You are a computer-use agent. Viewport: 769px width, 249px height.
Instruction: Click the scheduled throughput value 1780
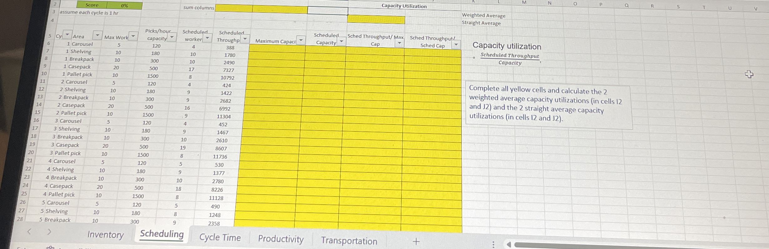pos(230,55)
